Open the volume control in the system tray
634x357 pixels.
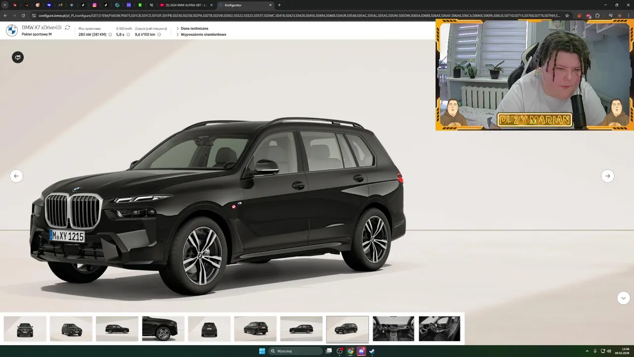609,351
